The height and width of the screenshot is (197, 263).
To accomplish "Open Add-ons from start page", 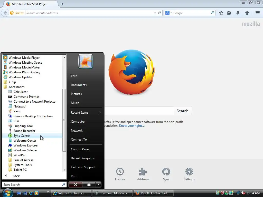I will tap(143, 174).
